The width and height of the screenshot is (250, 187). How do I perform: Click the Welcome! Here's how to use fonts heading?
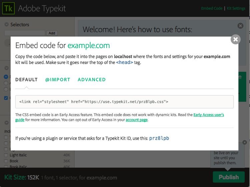pyautogui.click(x=137, y=29)
